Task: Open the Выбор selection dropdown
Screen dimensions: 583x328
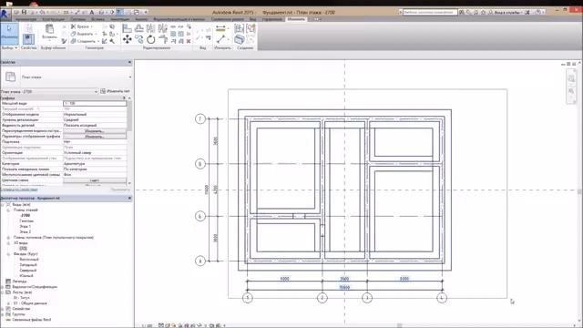Action: [9, 47]
